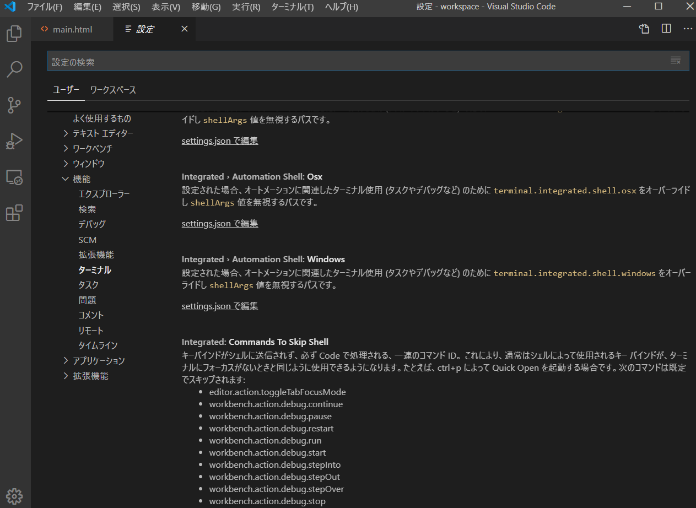This screenshot has height=508, width=696.
Task: Click workbench.action.debug.stepOver list entry
Action: click(x=277, y=489)
